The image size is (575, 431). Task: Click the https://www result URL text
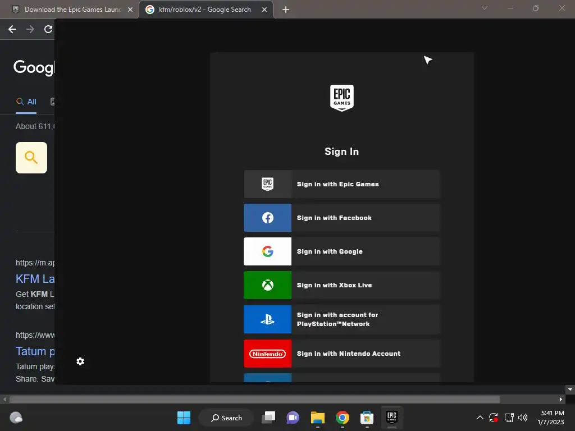(35, 335)
